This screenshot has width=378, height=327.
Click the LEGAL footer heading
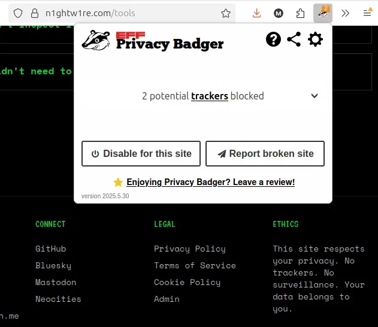[x=165, y=224]
